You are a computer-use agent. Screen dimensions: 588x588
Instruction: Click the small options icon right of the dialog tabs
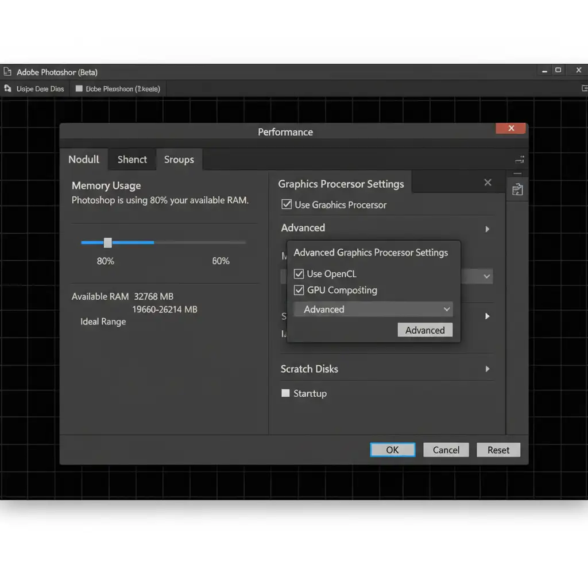click(520, 160)
